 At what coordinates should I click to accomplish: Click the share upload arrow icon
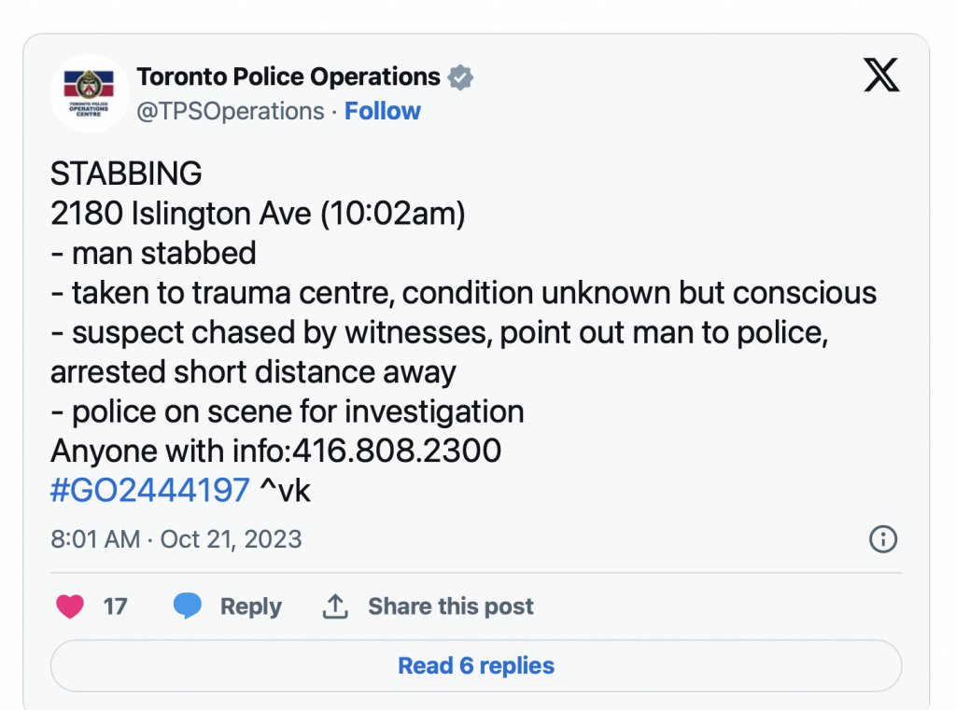(334, 606)
